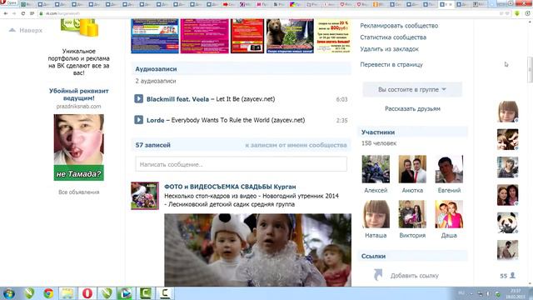
Task: Click 158 человек member count
Action: pos(379,143)
